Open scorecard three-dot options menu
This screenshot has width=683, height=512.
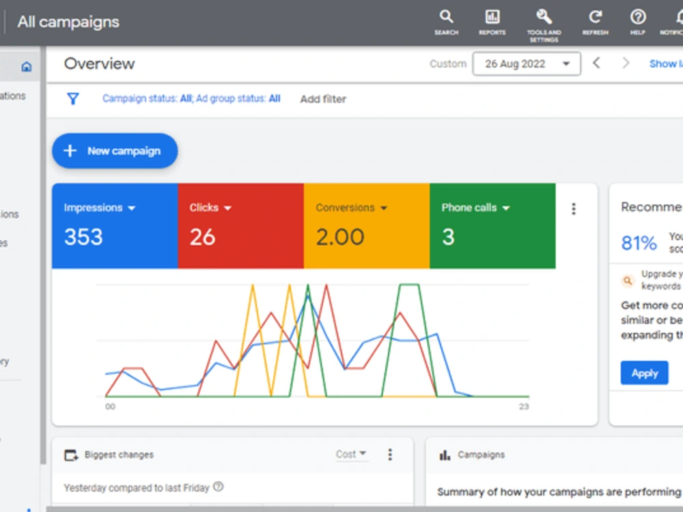[x=574, y=209]
